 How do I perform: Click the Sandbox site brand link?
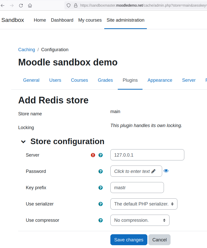click(13, 20)
